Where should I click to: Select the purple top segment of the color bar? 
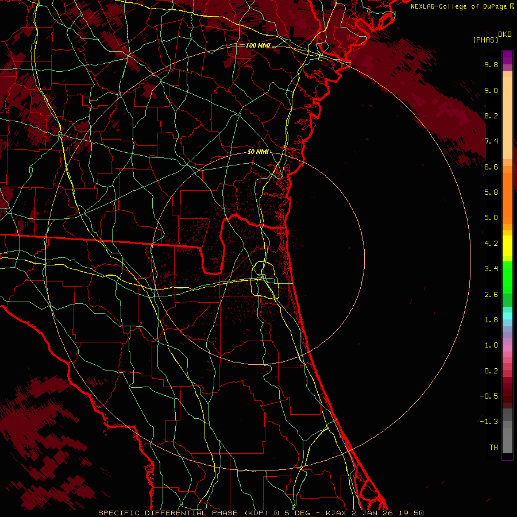pos(507,57)
